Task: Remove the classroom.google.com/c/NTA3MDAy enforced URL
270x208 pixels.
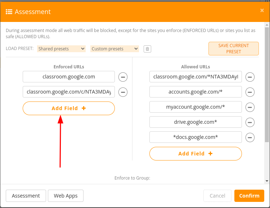Action: [123, 92]
